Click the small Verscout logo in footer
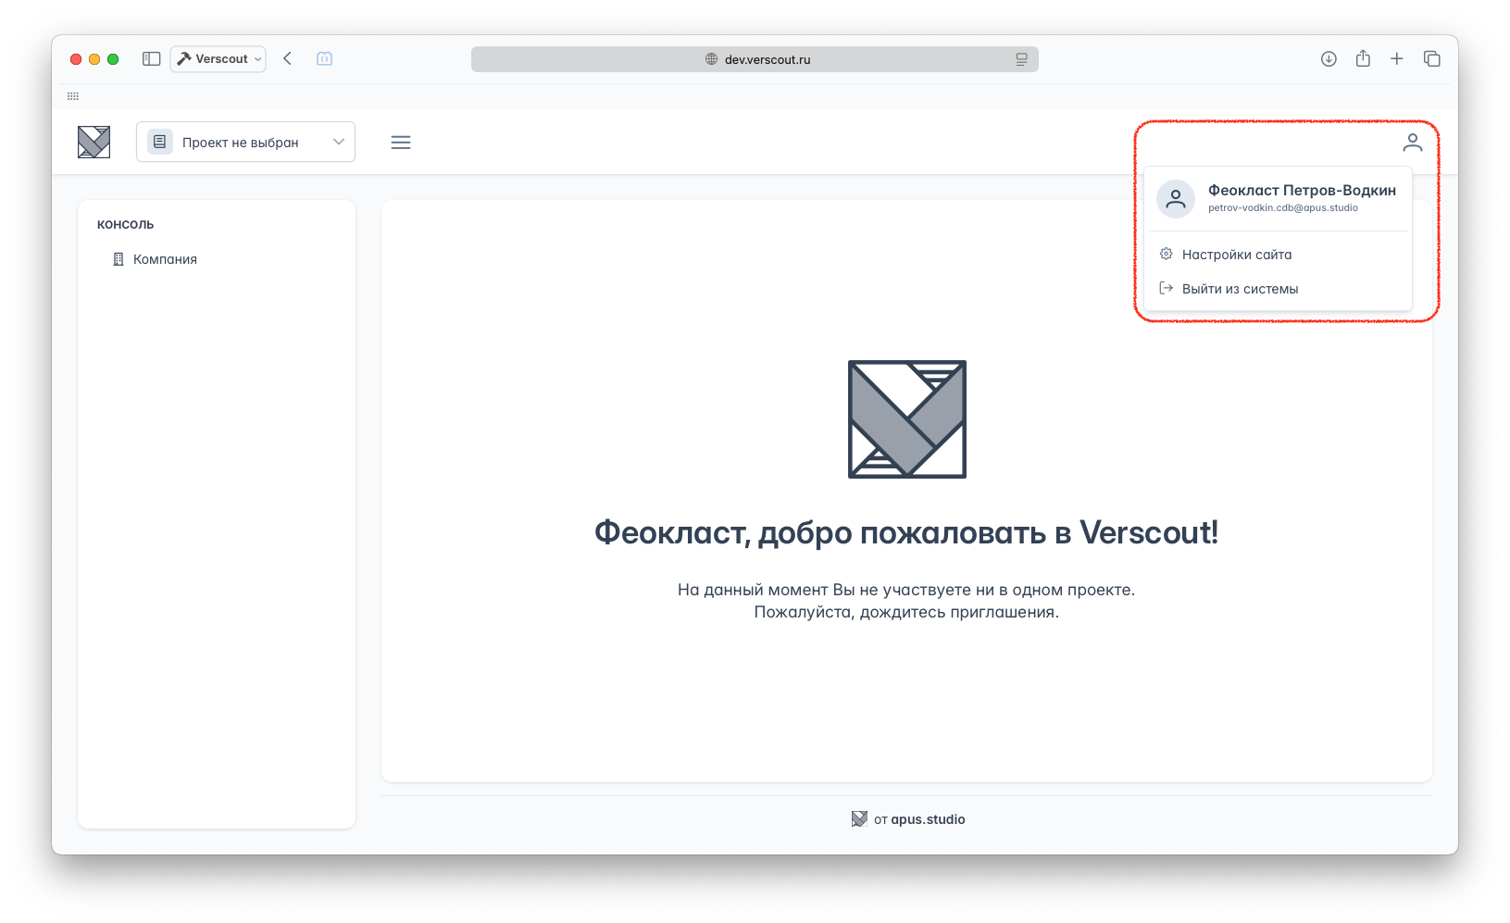This screenshot has width=1510, height=923. pyautogui.click(x=859, y=819)
